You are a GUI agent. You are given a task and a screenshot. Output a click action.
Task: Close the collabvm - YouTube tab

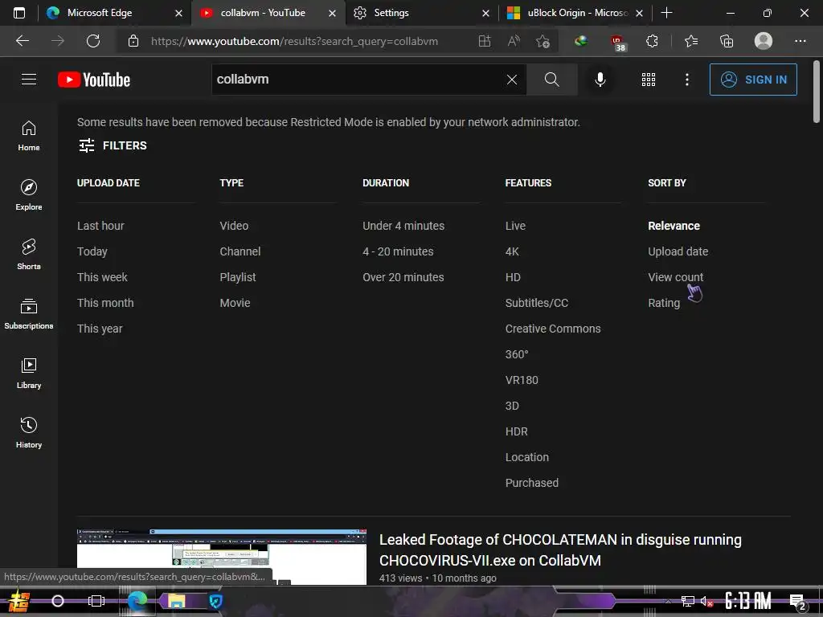click(x=332, y=13)
